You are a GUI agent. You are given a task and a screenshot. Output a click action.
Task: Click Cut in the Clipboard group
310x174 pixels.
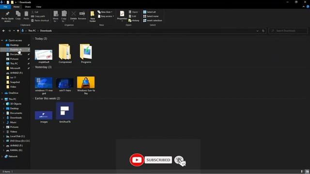coord(35,12)
